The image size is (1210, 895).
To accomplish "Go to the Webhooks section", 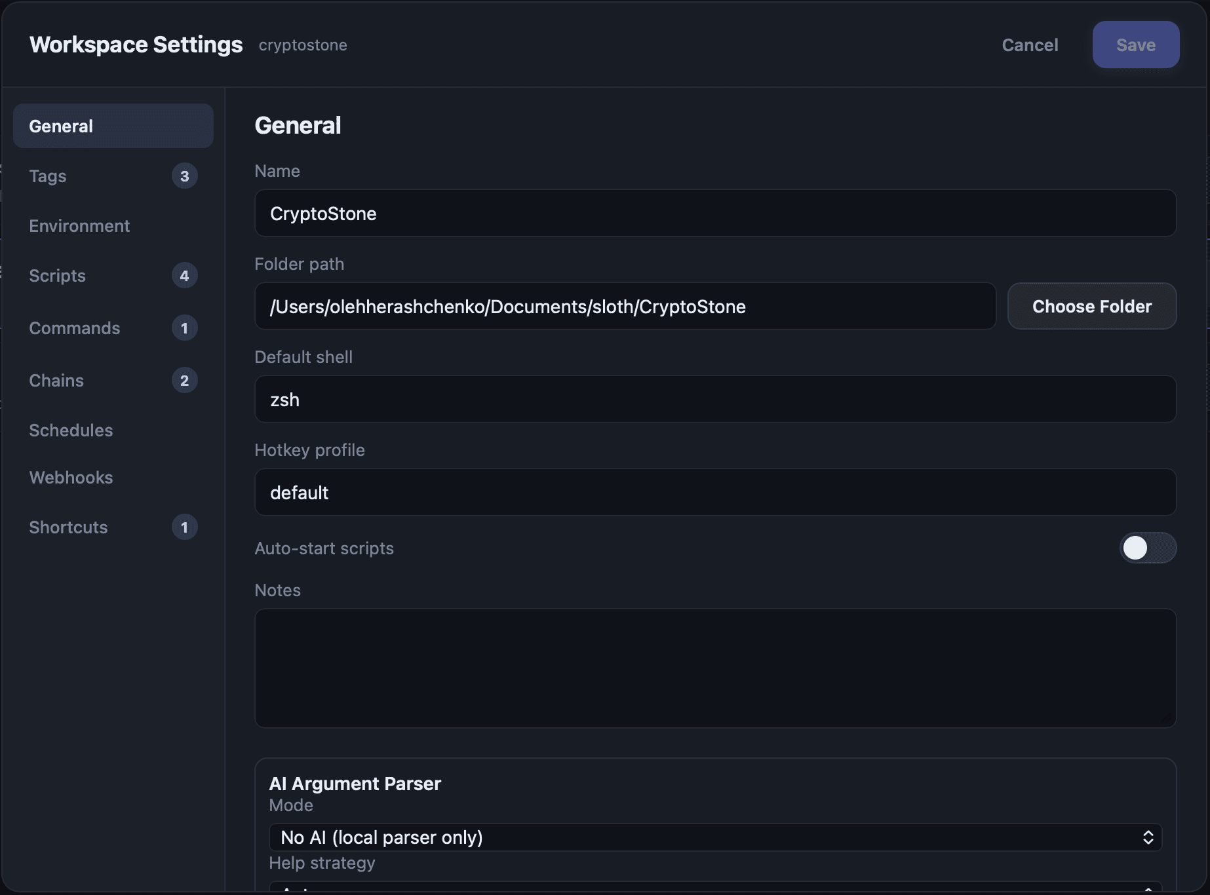I will tap(71, 477).
